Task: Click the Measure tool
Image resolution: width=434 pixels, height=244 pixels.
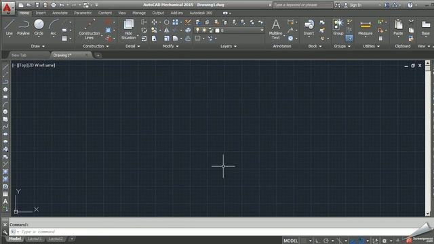Action: [366, 28]
